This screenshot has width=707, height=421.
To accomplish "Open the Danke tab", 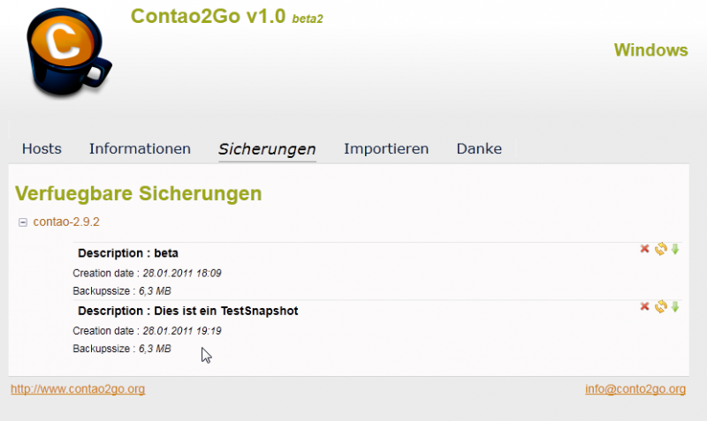I will (x=479, y=149).
